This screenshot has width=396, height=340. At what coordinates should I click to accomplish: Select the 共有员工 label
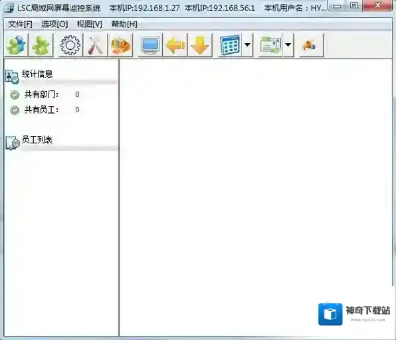click(x=41, y=110)
